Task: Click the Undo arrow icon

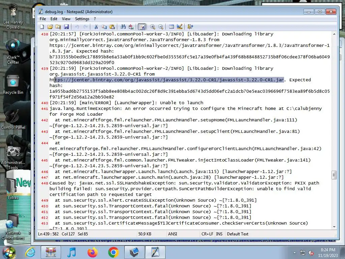Action: click(77, 27)
